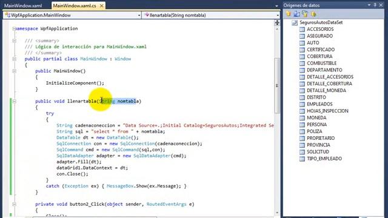This screenshot has height=218, width=388.
Task: Click the EMPLEADOS table icon
Action: (x=302, y=104)
